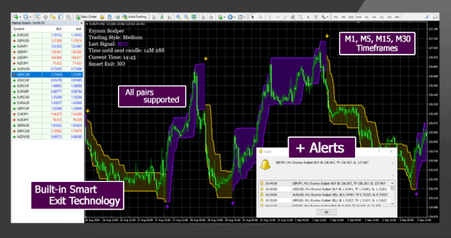Open the Terminal panel icon
This screenshot has width=451, height=238.
(61, 17)
